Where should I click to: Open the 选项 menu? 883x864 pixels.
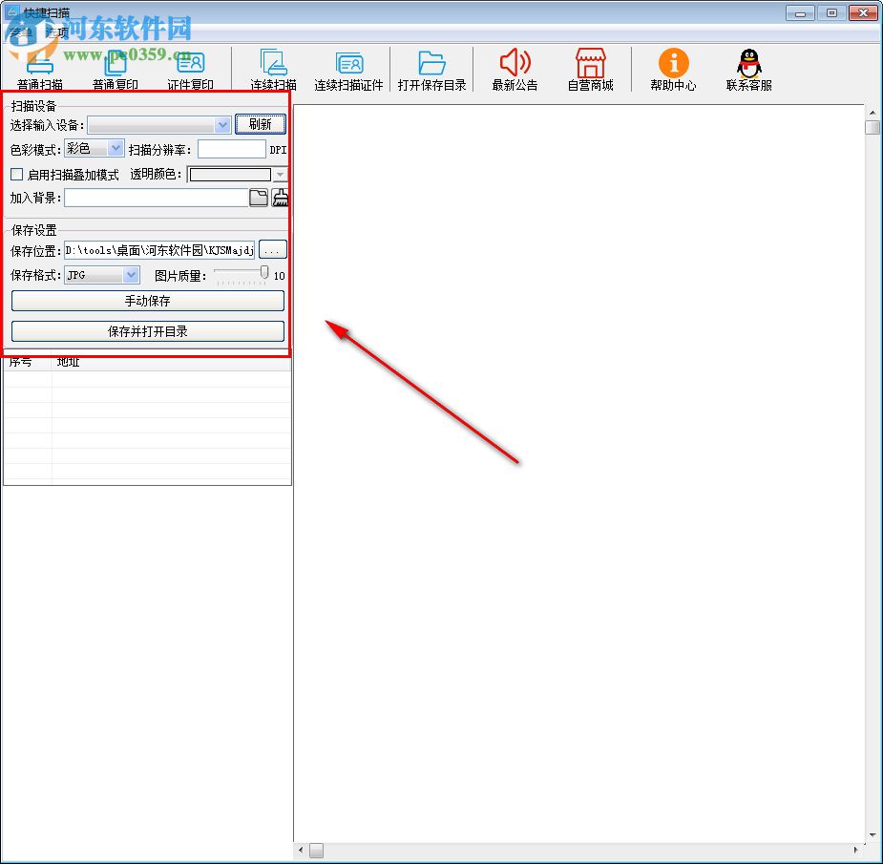[x=56, y=32]
